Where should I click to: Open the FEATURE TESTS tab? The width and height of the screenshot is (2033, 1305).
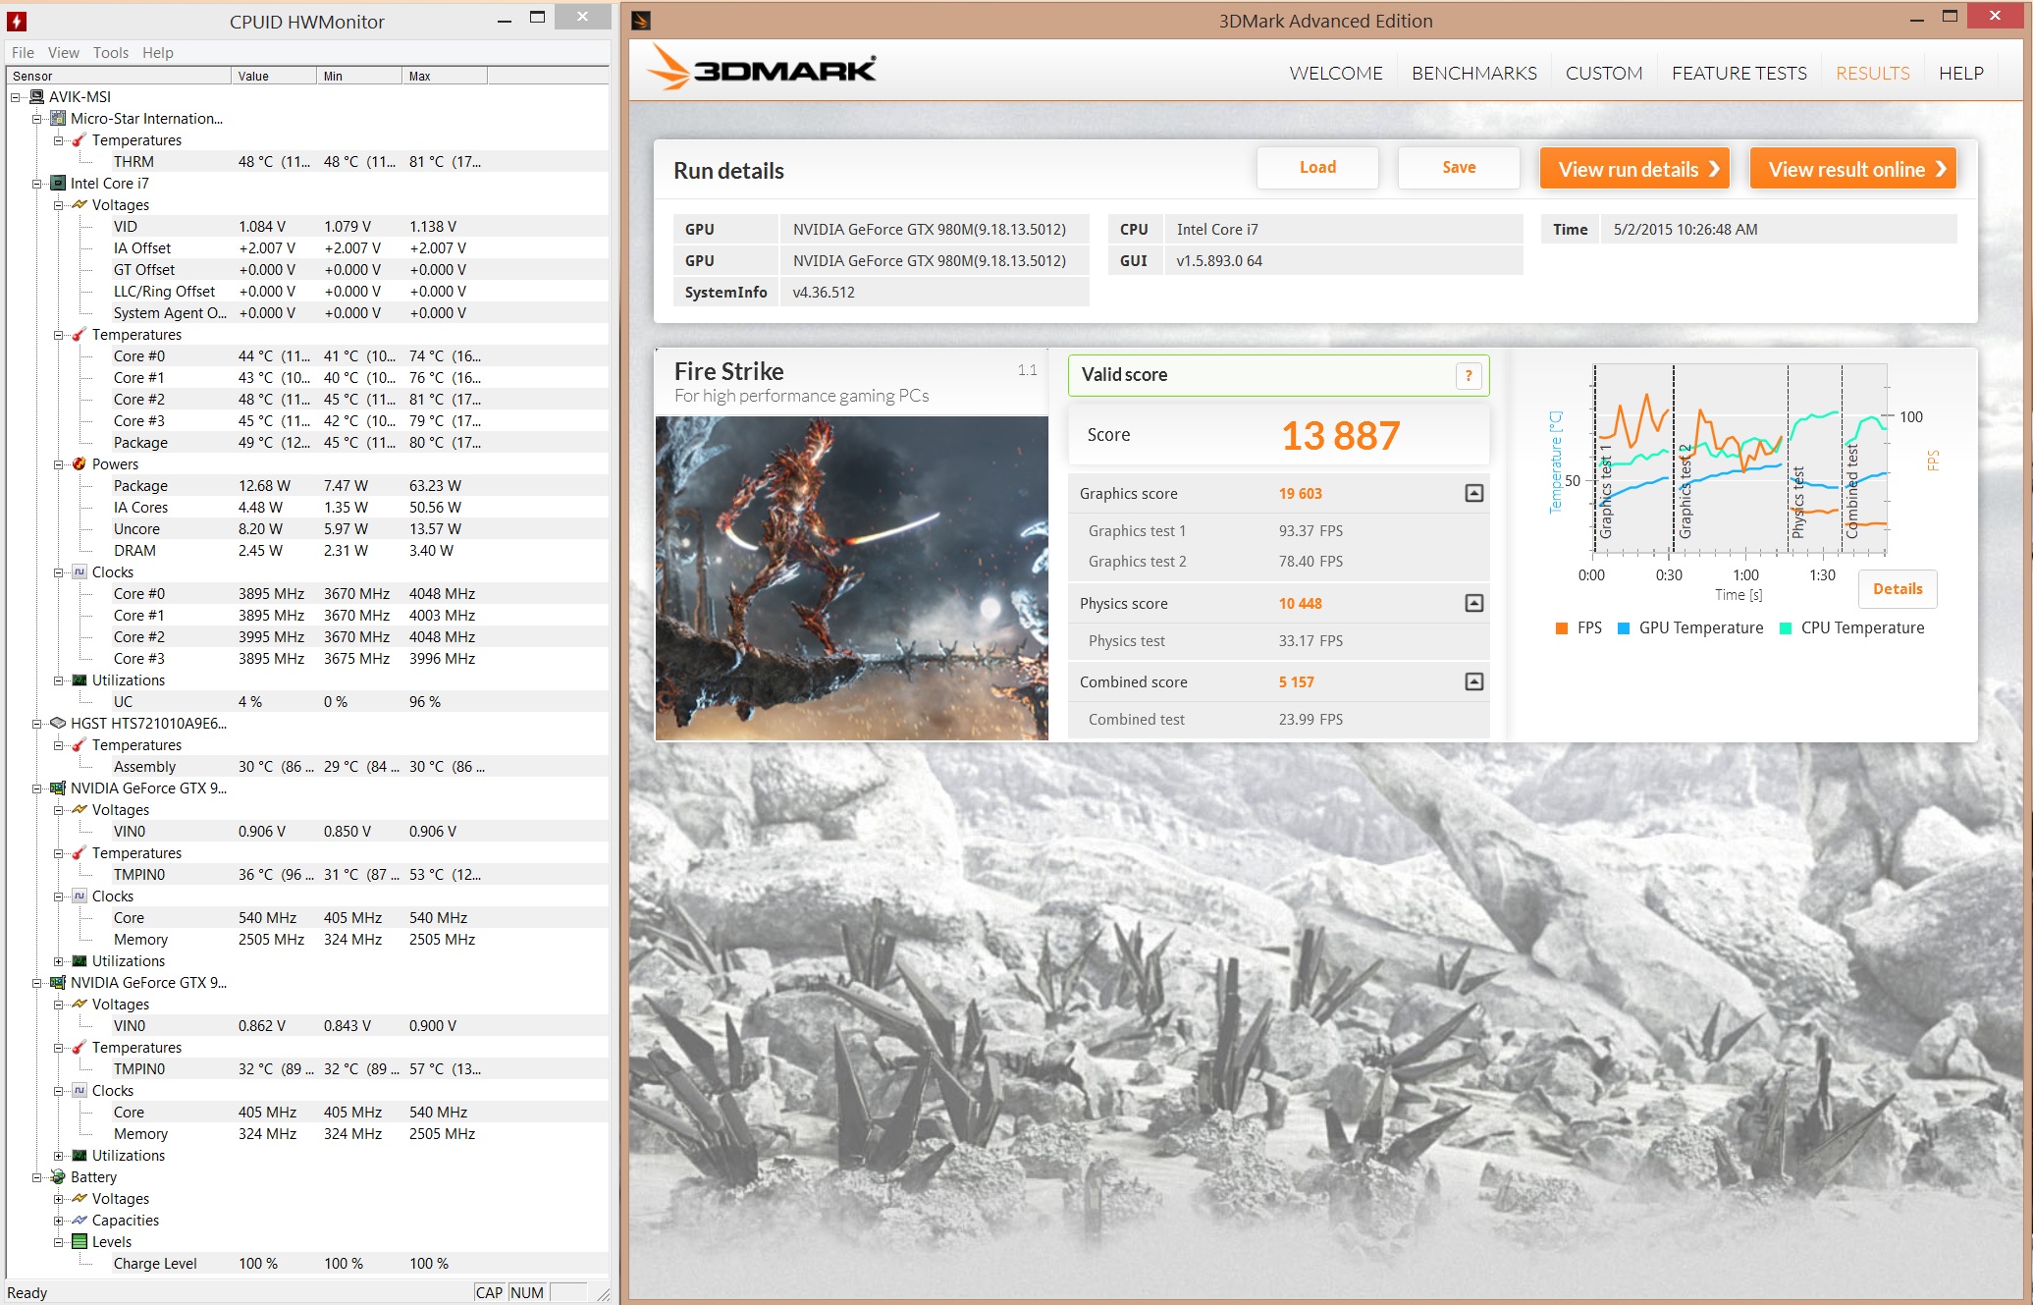point(1739,73)
